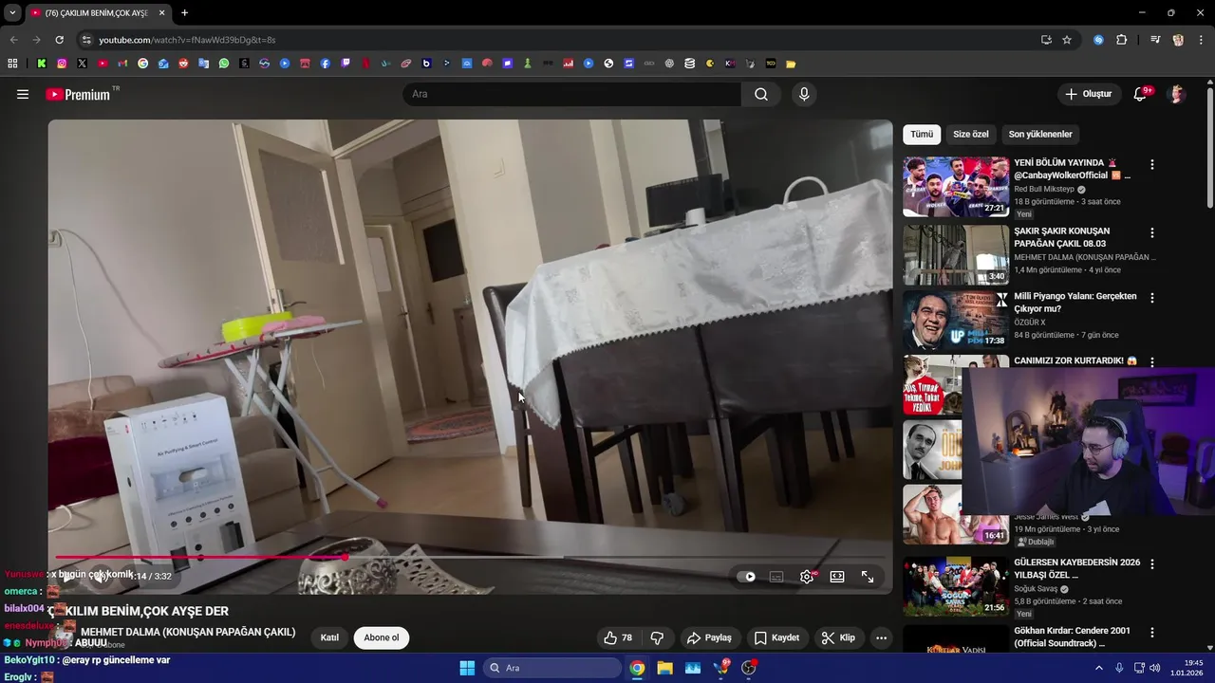This screenshot has width=1215, height=683.
Task: Open the notifications bell
Action: pyautogui.click(x=1141, y=94)
